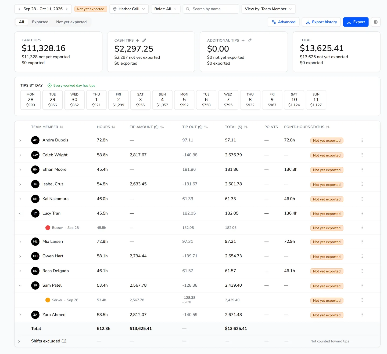Collapse Sam Patel row
Screen dimensions: 387x354
coord(20,286)
